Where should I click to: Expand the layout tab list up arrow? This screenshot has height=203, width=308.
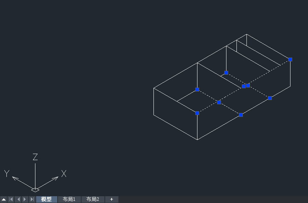coord(4,199)
